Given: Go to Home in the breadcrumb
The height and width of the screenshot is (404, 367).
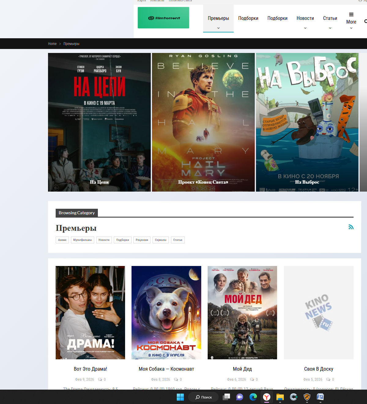Looking at the screenshot, I should point(52,44).
